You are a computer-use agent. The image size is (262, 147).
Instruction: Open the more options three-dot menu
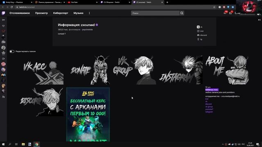pyautogui.click(x=89, y=13)
